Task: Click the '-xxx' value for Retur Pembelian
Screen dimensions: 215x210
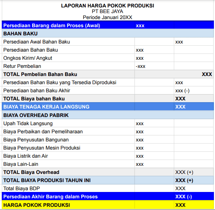Action: (141, 66)
